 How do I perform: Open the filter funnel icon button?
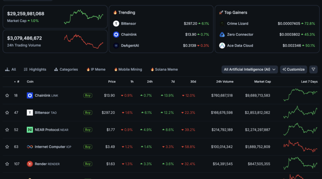pyautogui.click(x=314, y=69)
